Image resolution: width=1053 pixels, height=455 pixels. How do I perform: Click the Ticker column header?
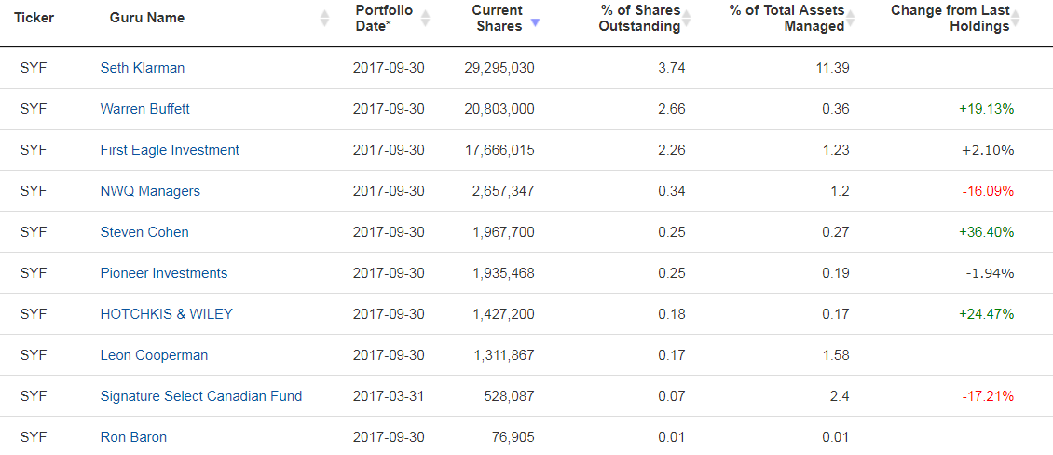(x=34, y=18)
